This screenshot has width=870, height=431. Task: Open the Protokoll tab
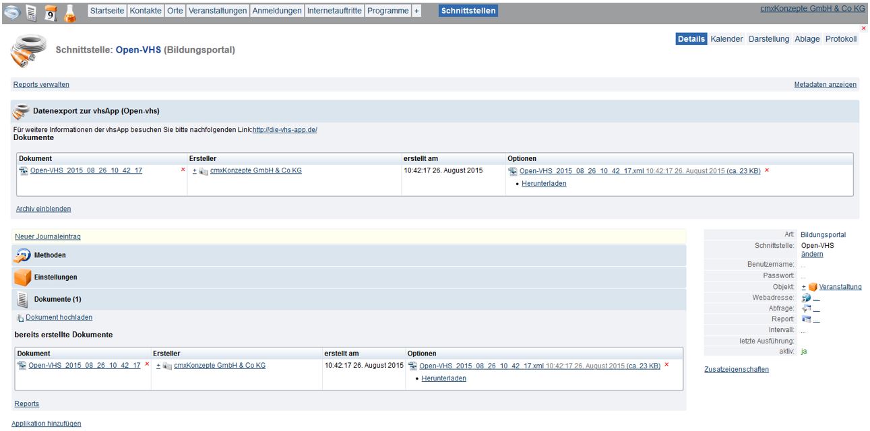[x=840, y=39]
